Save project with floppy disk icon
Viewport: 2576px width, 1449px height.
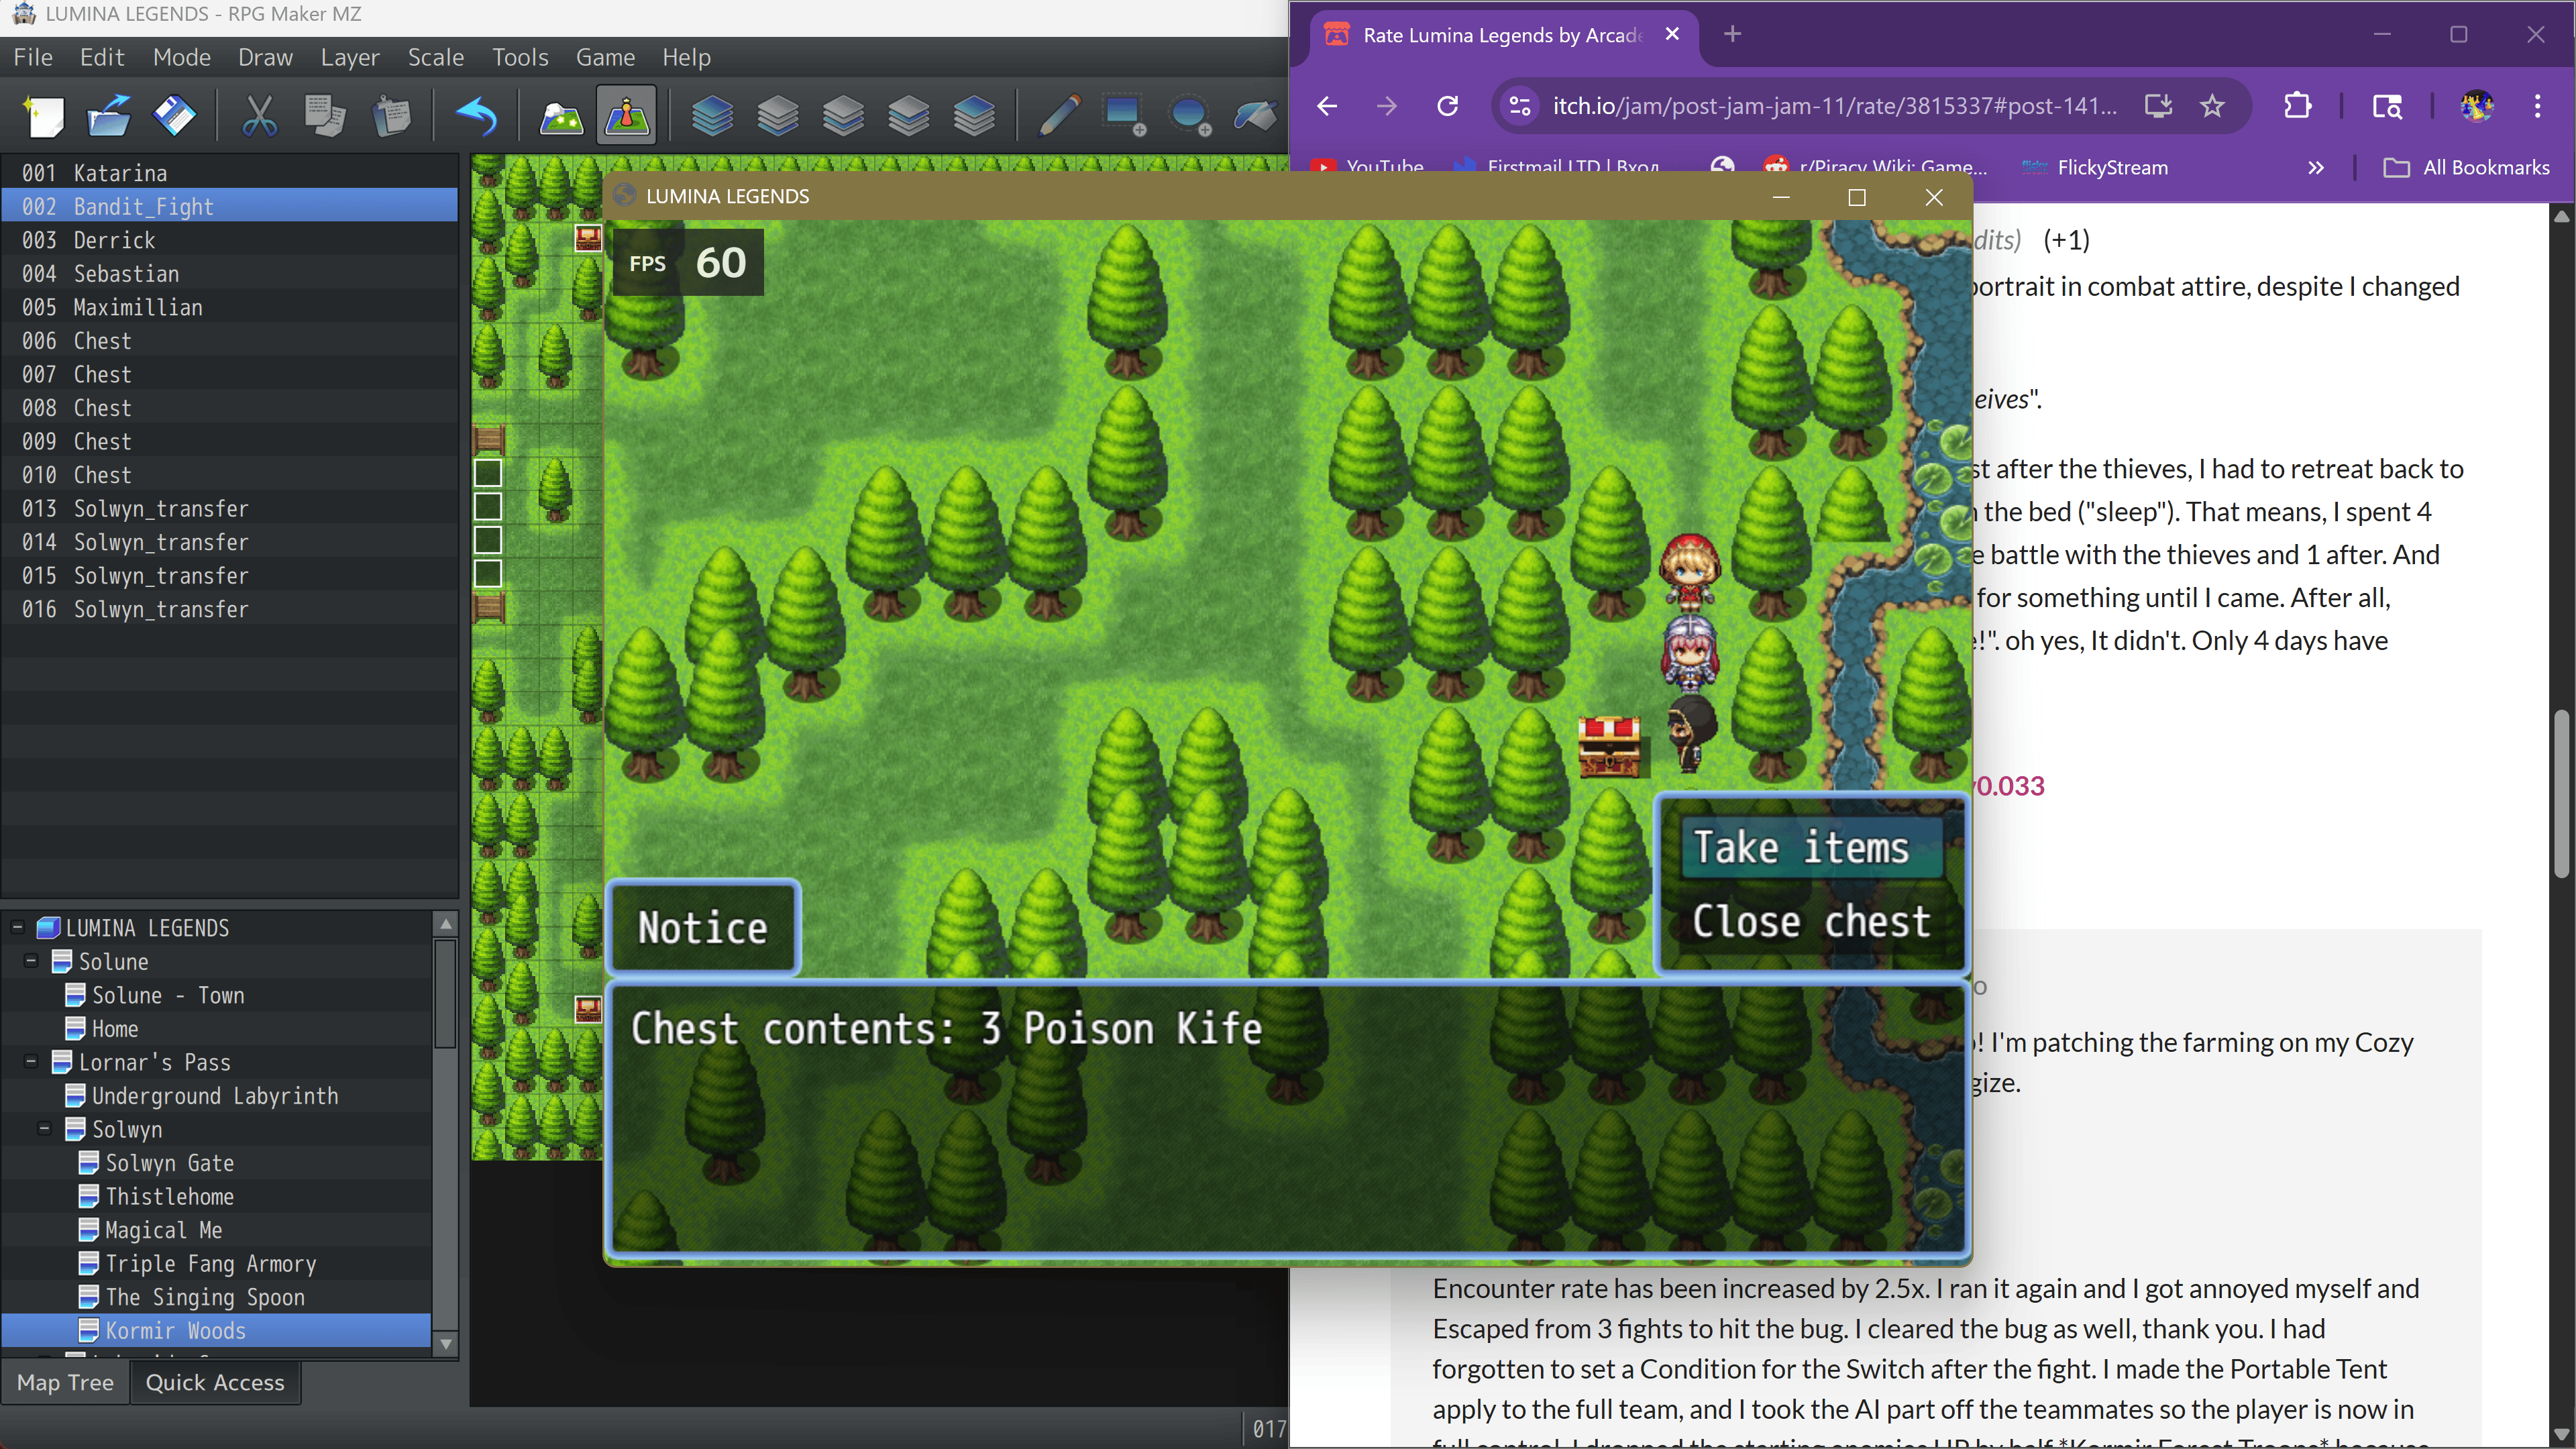coord(174,116)
